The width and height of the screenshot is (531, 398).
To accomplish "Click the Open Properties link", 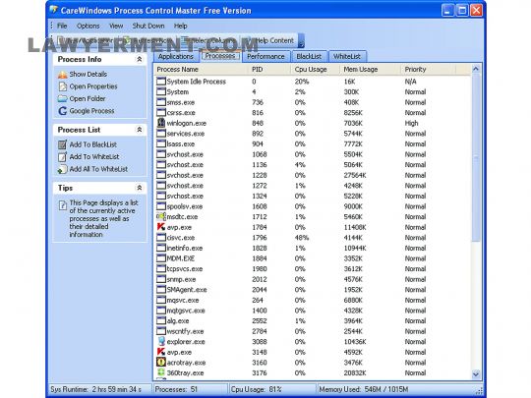I will coord(93,86).
